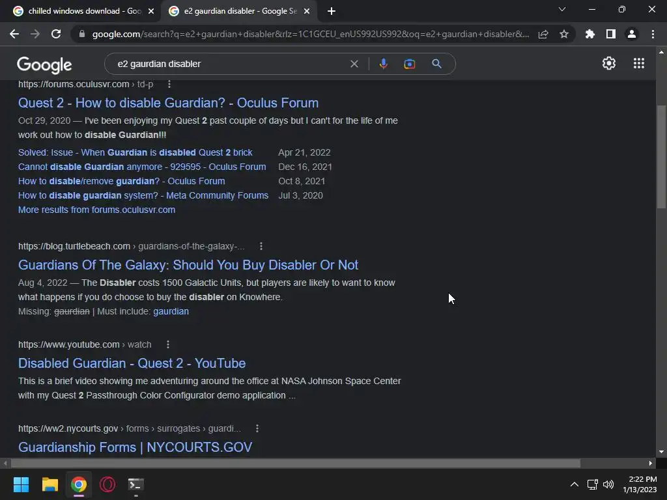The height and width of the screenshot is (500, 667).
Task: Click the forward navigation arrow
Action: pos(35,34)
